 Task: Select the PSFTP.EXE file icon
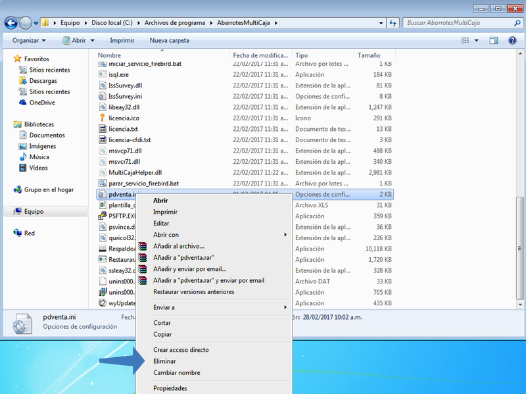[x=103, y=216]
